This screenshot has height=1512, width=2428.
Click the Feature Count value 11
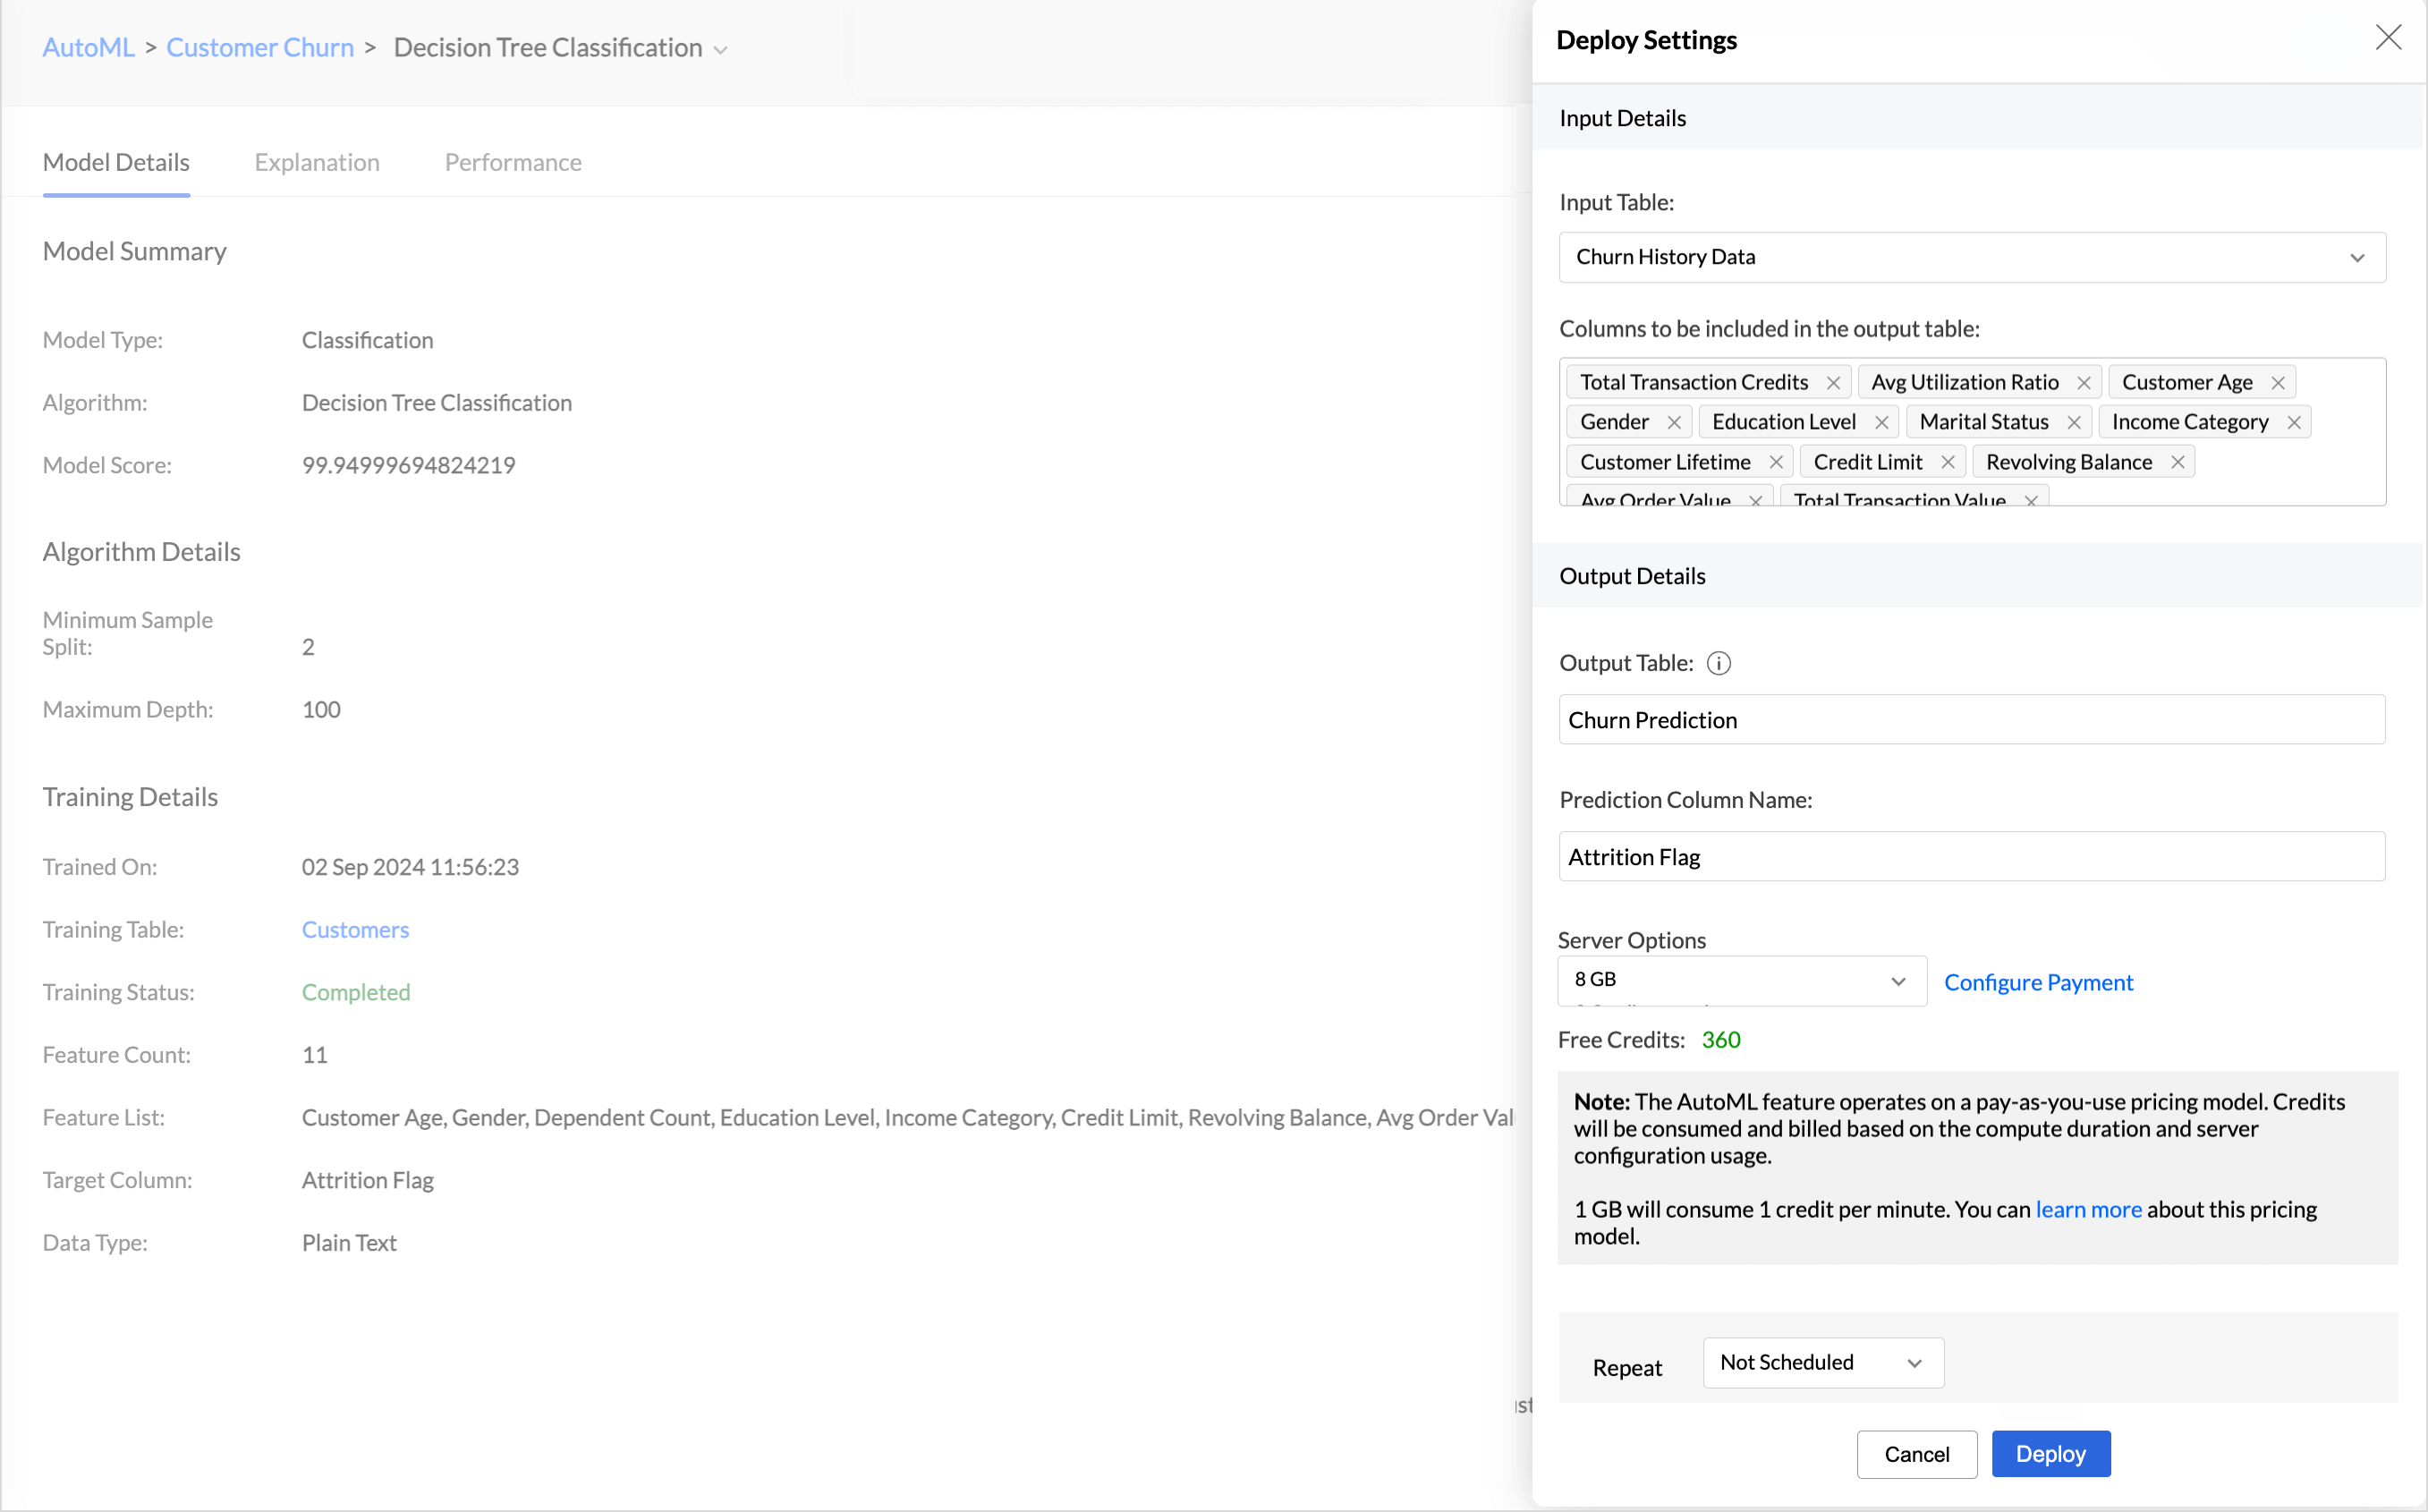[314, 1055]
